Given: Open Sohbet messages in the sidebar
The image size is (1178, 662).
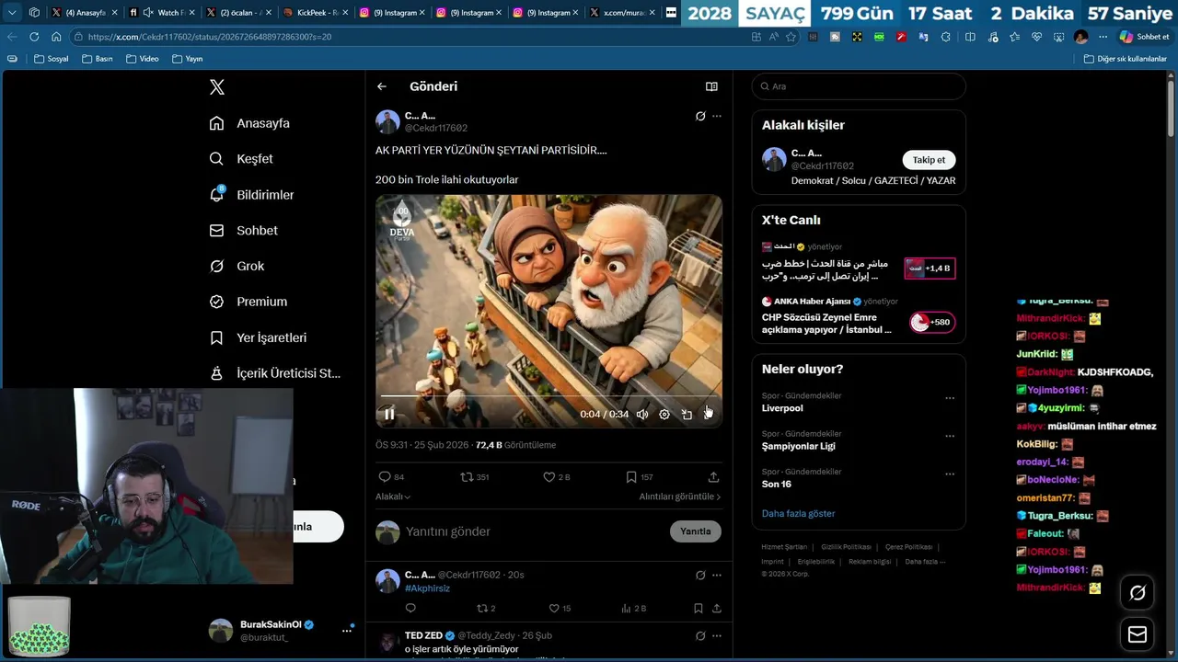Looking at the screenshot, I should point(244,231).
